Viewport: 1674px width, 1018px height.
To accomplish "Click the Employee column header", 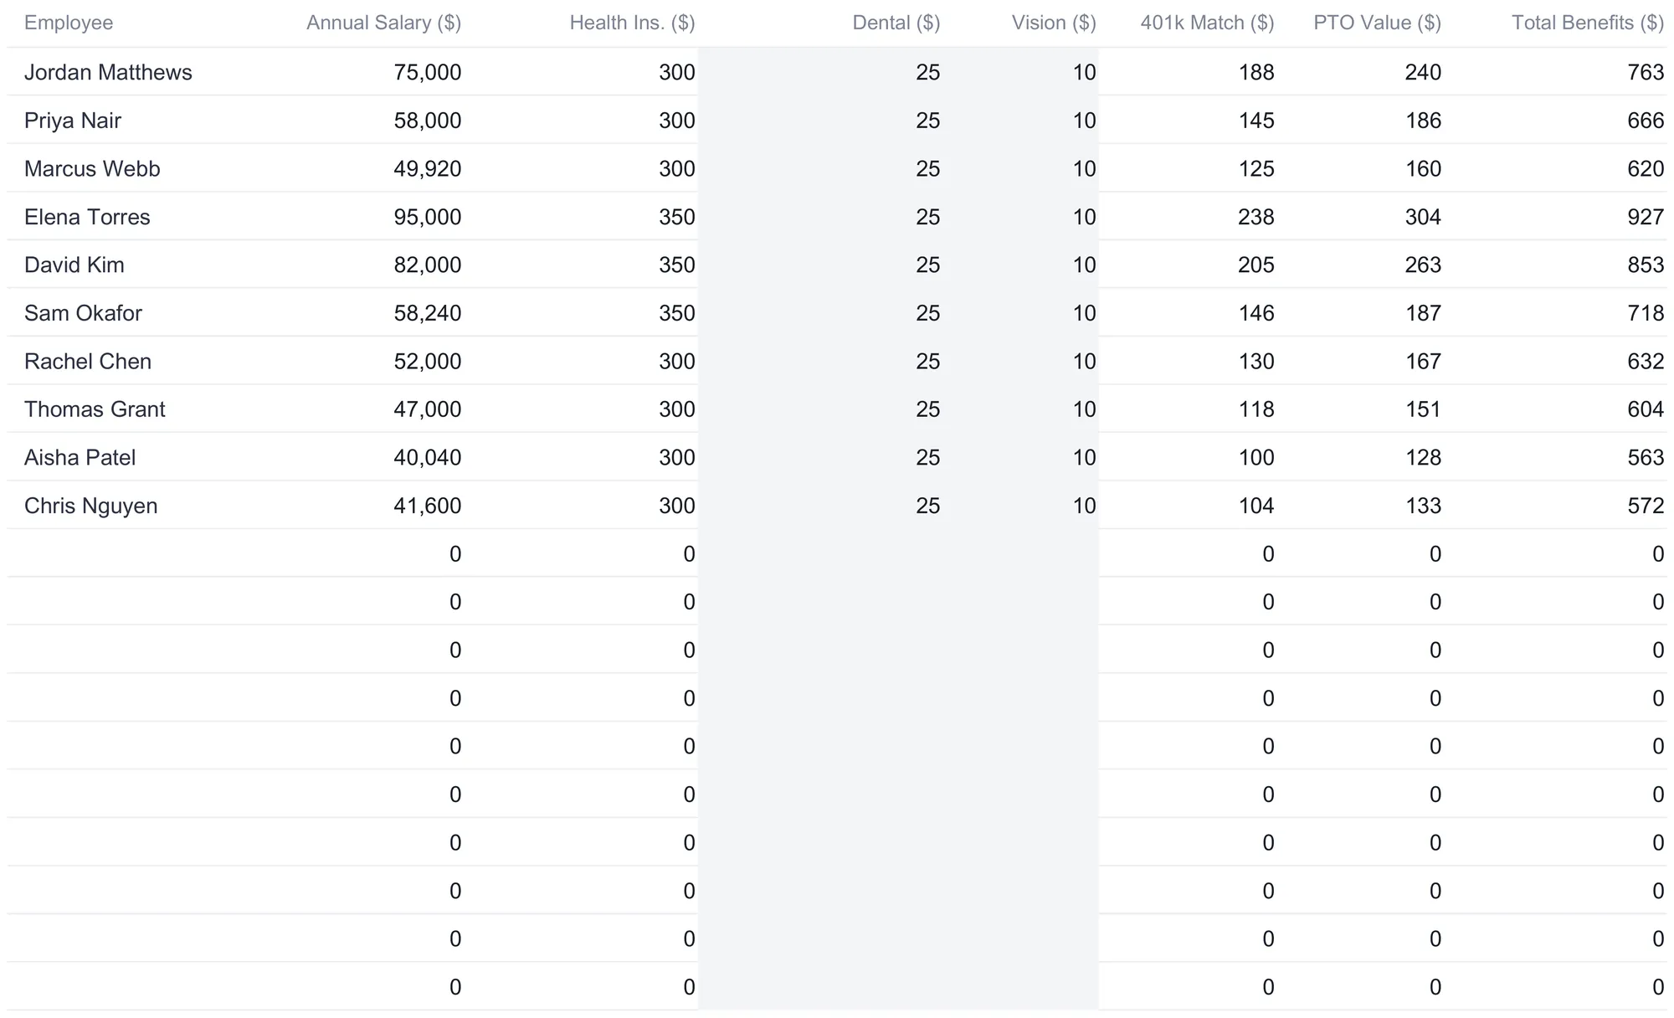I will (69, 23).
